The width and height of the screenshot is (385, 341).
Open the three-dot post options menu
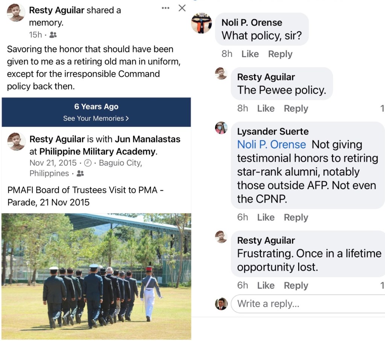click(165, 8)
